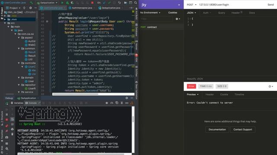Click Send to submit the request
The width and height of the screenshot is (277, 155).
(271, 5)
